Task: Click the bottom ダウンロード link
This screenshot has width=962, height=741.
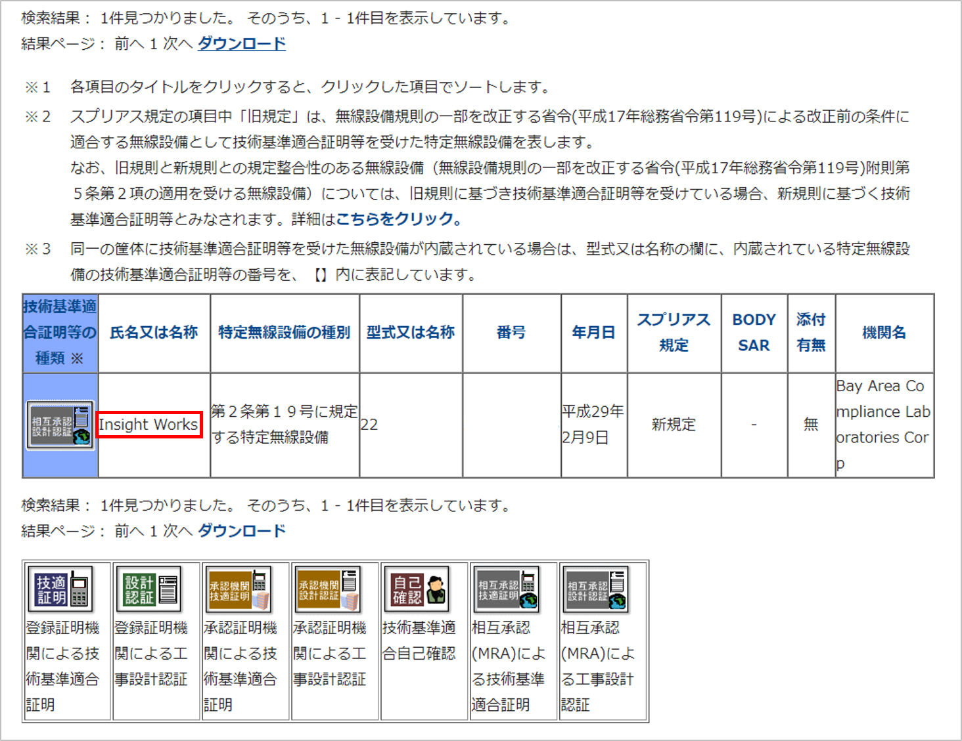Action: (x=242, y=531)
